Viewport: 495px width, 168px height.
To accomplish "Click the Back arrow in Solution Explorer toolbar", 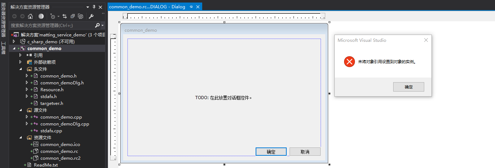I will [14, 16].
